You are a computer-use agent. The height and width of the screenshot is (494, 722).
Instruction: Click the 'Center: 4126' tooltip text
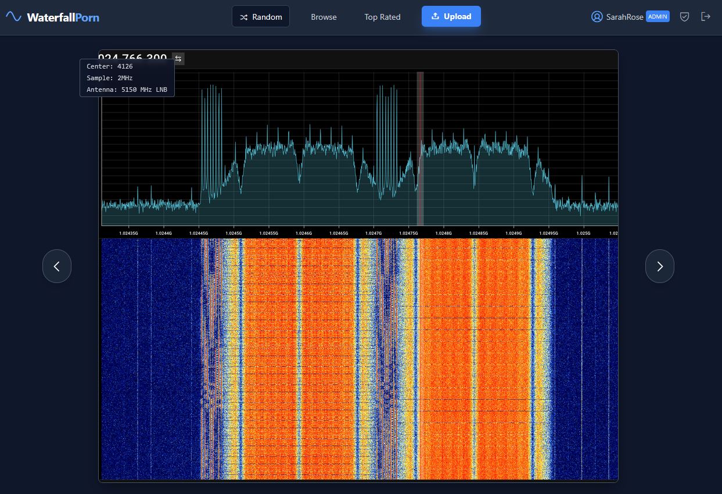pos(110,66)
